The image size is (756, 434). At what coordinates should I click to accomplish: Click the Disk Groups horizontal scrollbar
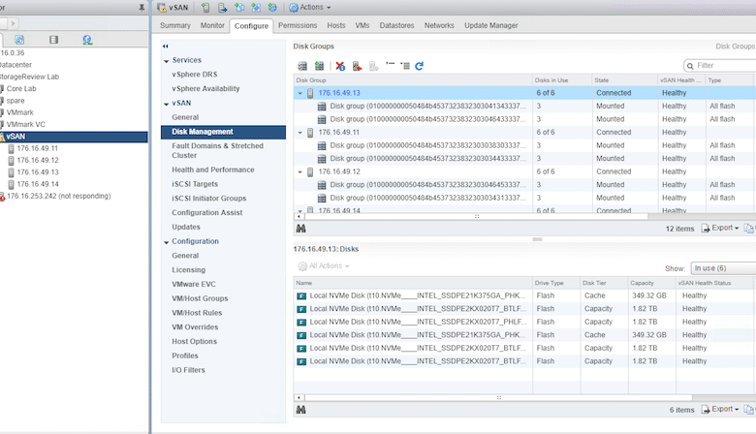pyautogui.click(x=475, y=217)
